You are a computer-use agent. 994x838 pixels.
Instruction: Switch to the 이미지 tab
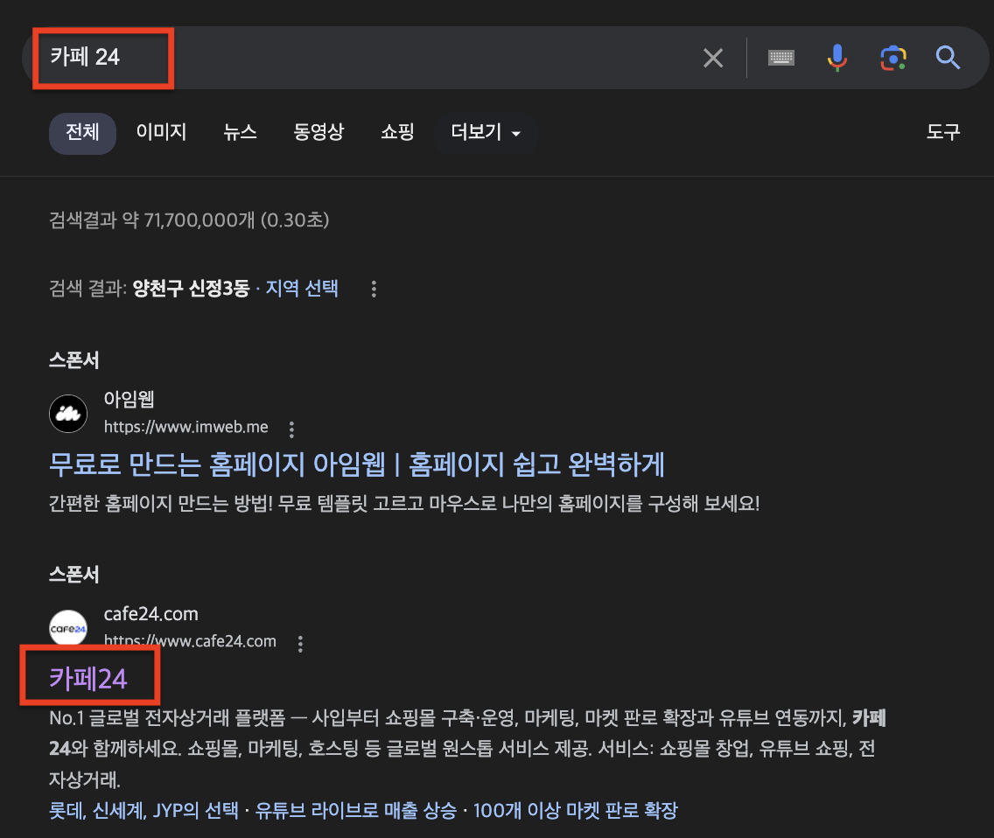click(x=161, y=132)
